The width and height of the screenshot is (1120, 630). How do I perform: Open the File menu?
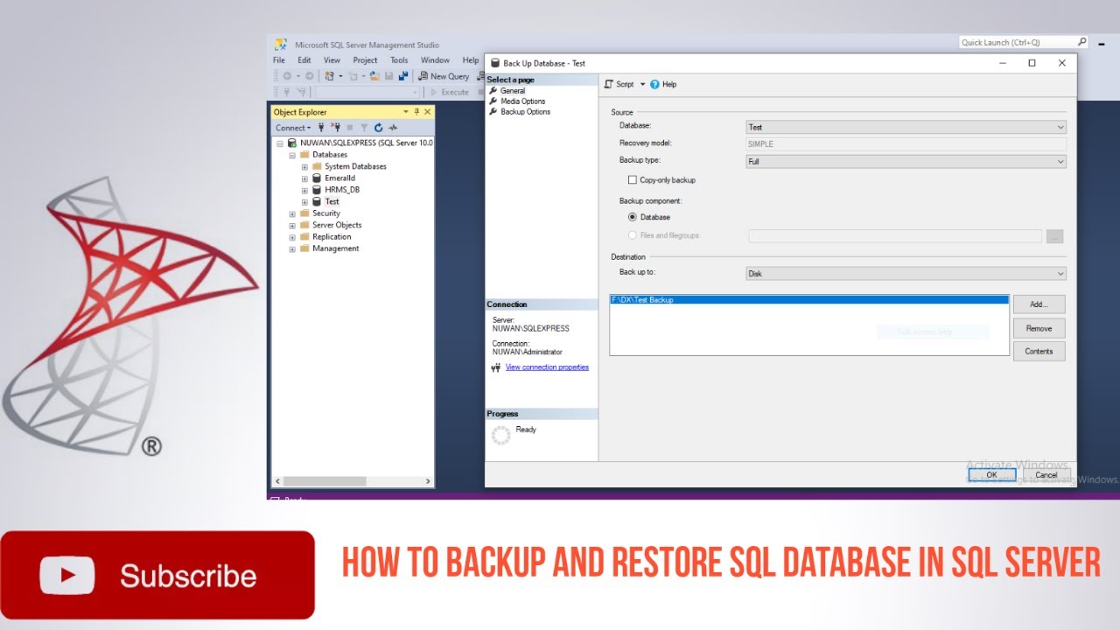coord(279,60)
